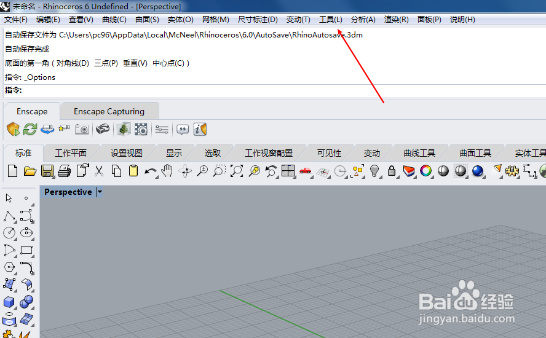Select the Polygon tool in left sidebar

9,267
